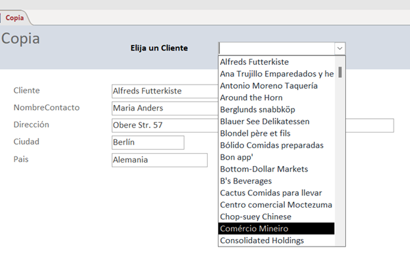Click the Ciudad field showing Berlín
This screenshot has width=410, height=280.
click(x=148, y=142)
